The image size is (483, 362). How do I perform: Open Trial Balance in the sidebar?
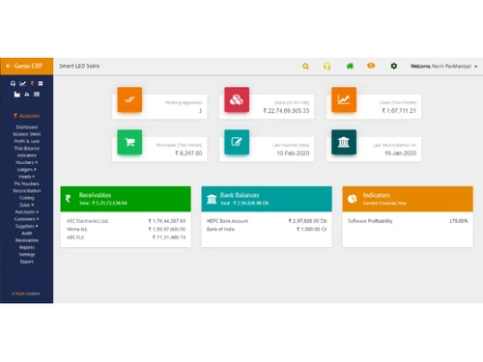27,149
